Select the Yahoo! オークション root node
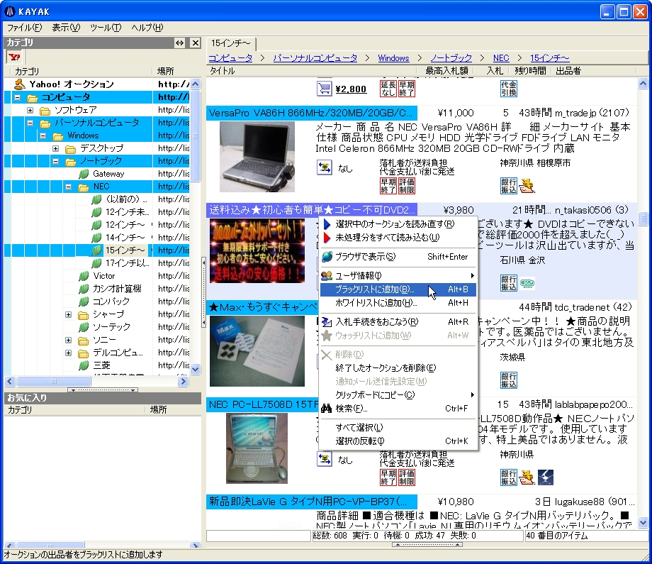 point(71,84)
